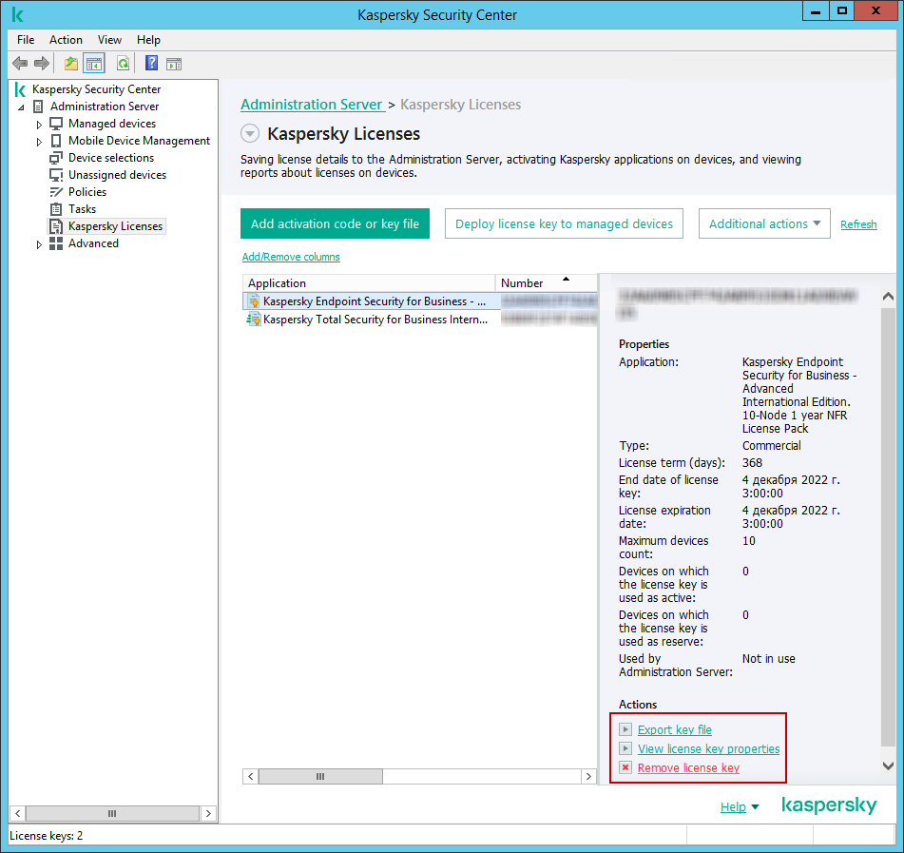904x853 pixels.
Task: Expand the Advanced tree node
Action: coord(39,244)
